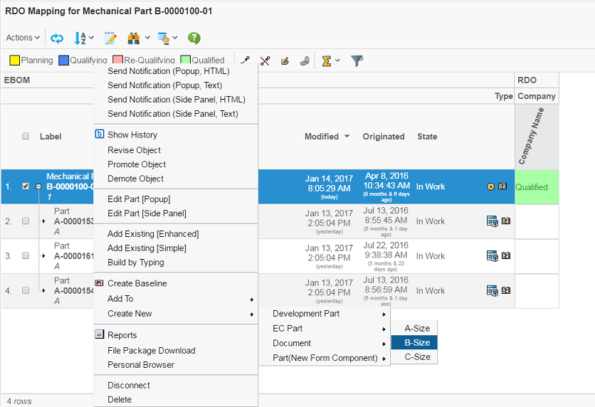Viewport: 595px width, 407px height.
Task: Select B-Size from the submenu
Action: click(417, 342)
